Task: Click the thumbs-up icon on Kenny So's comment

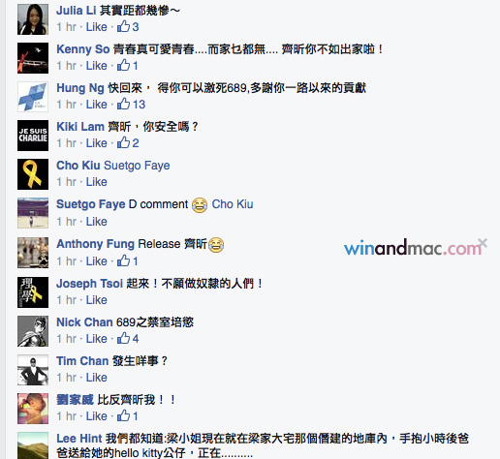Action: click(x=123, y=65)
